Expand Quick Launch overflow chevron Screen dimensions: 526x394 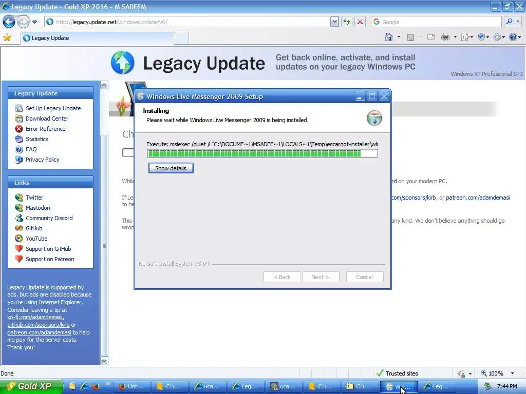click(x=108, y=384)
